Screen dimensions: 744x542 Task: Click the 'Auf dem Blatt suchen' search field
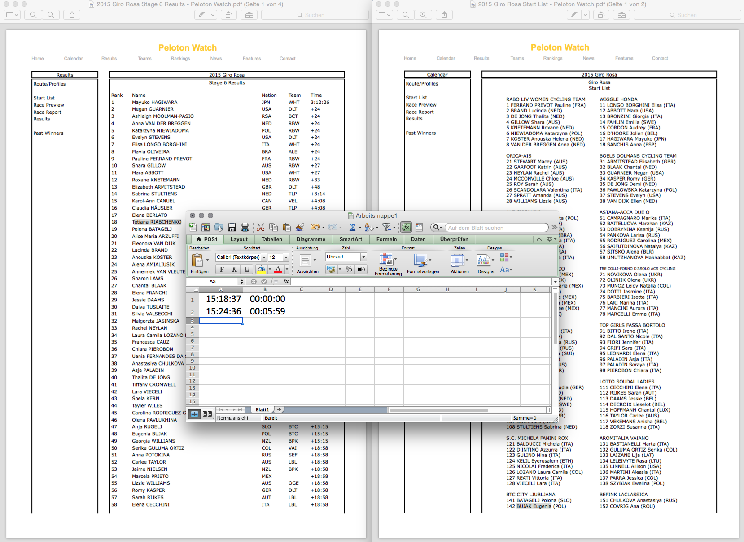click(x=496, y=228)
